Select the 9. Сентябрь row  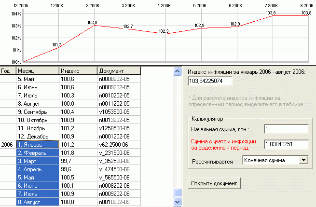[x=37, y=111]
